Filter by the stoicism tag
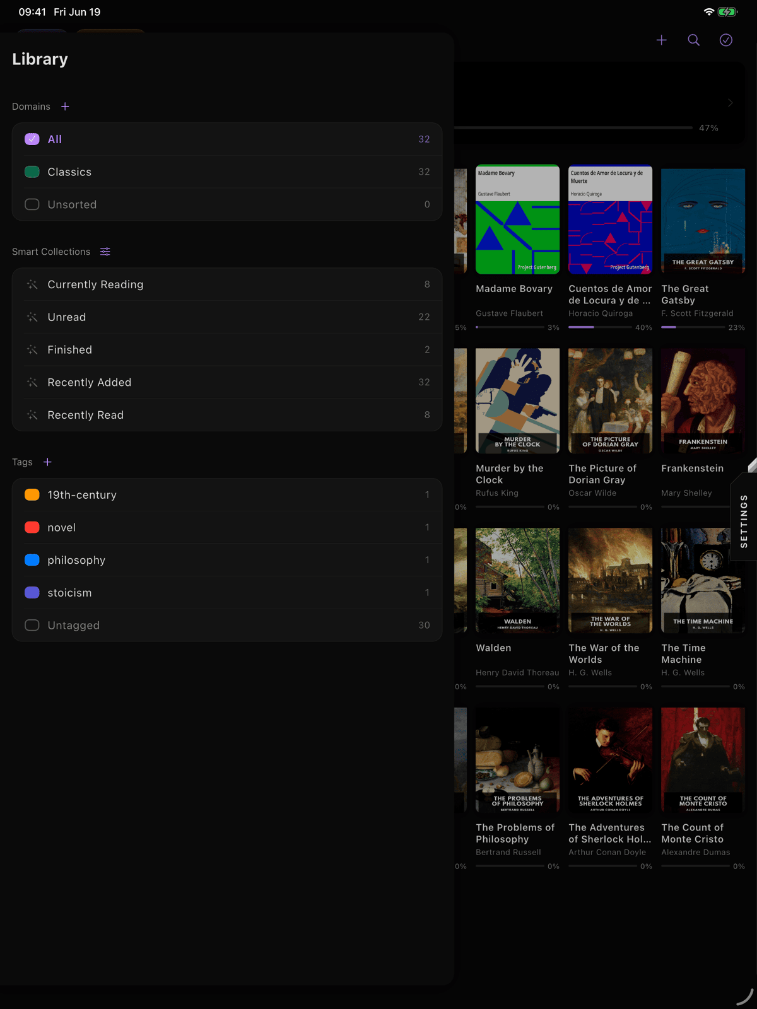The width and height of the screenshot is (757, 1009). [227, 593]
